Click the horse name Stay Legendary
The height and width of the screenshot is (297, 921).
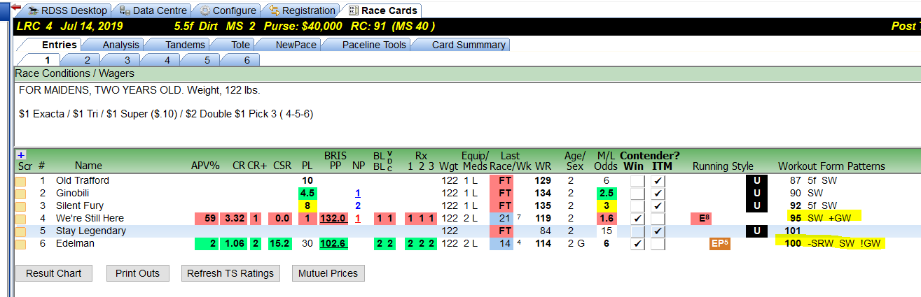pyautogui.click(x=91, y=231)
